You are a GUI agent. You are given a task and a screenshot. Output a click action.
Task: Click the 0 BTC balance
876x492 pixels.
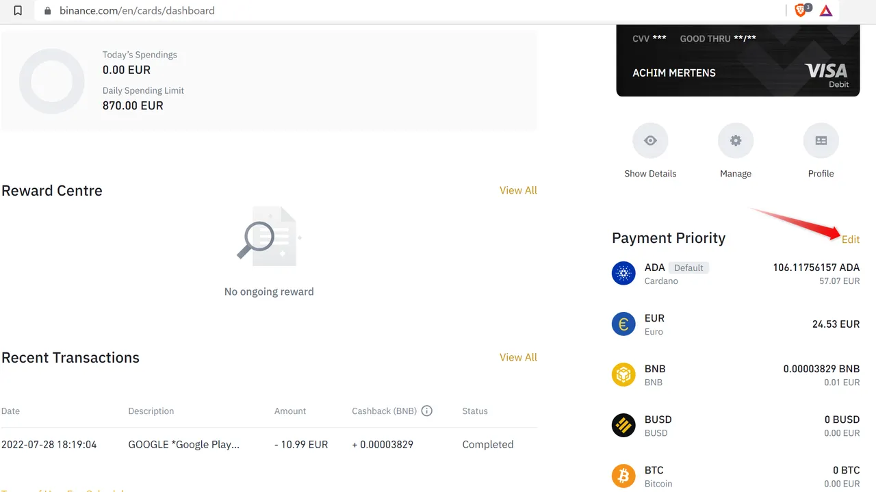[846, 470]
